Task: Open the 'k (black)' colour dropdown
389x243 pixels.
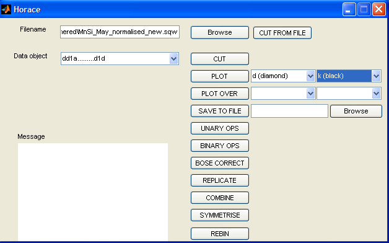Action: tap(376, 76)
